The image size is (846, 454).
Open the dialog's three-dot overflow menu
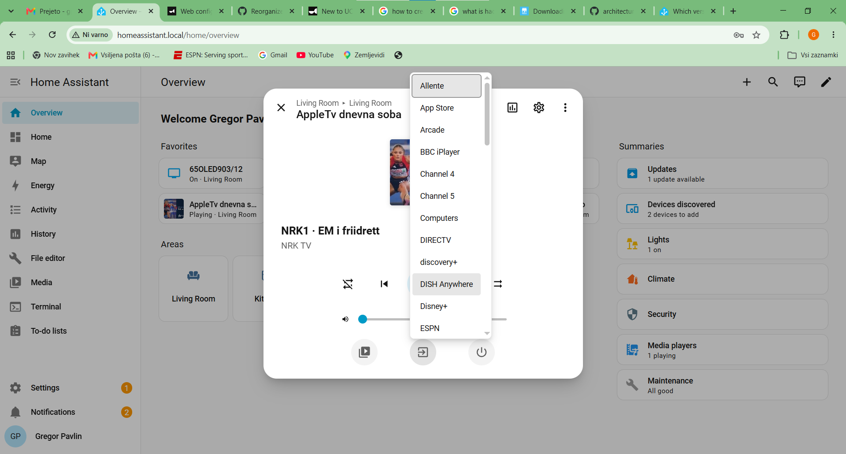click(565, 108)
